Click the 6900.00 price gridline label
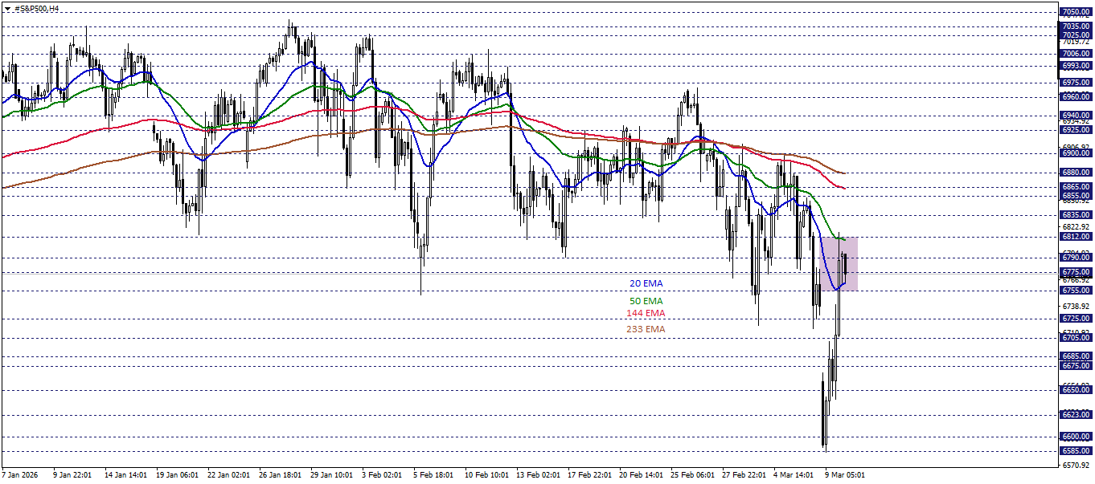The height and width of the screenshot is (484, 1095). (1074, 153)
